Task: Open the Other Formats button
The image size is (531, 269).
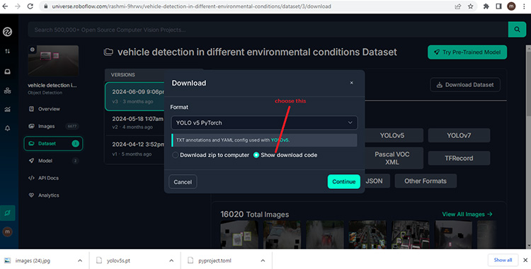Action: click(426, 181)
